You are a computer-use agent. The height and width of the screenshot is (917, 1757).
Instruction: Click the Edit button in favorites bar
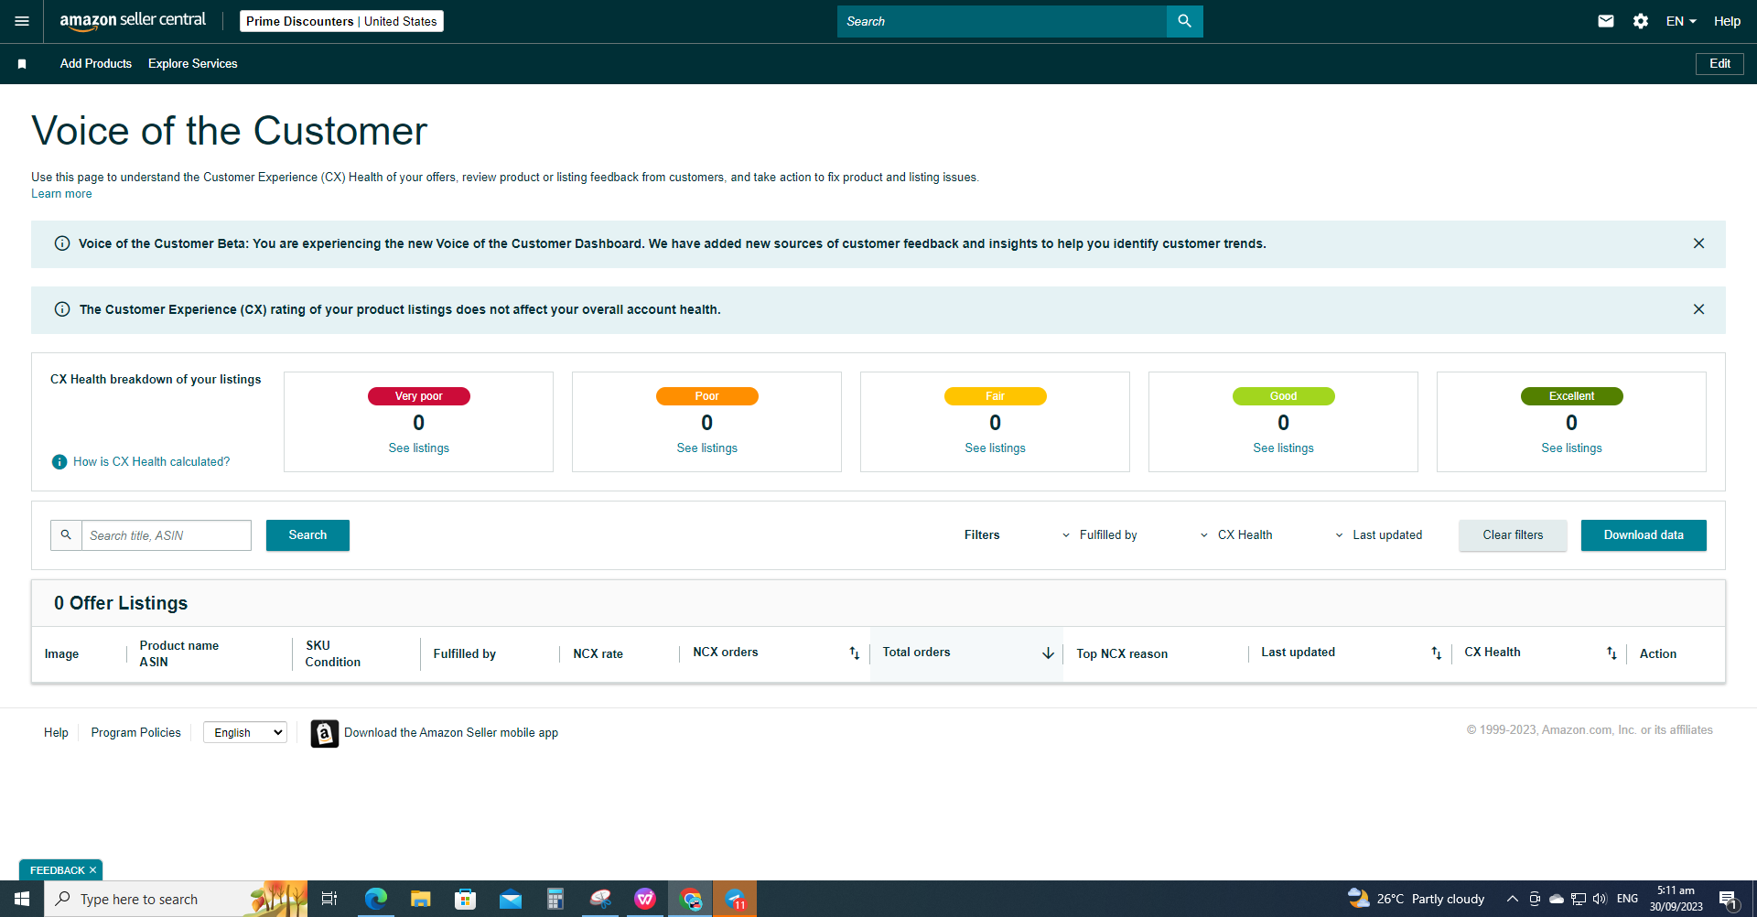click(1719, 63)
